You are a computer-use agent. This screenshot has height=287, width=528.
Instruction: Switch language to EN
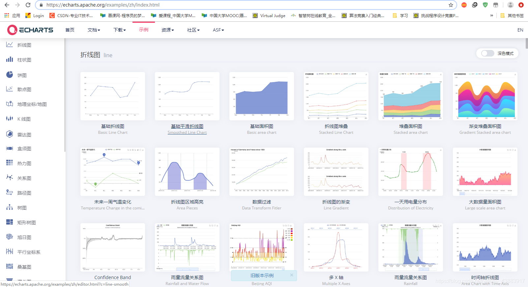tap(520, 30)
